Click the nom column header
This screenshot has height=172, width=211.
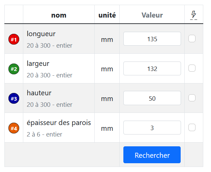(59, 15)
